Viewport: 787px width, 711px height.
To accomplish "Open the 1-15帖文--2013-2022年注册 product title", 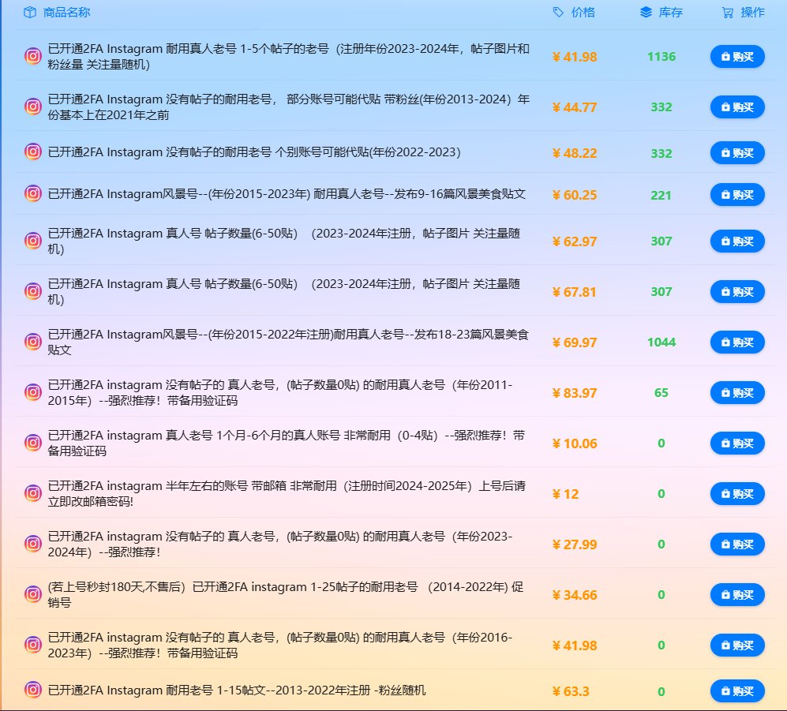I will pos(236,690).
